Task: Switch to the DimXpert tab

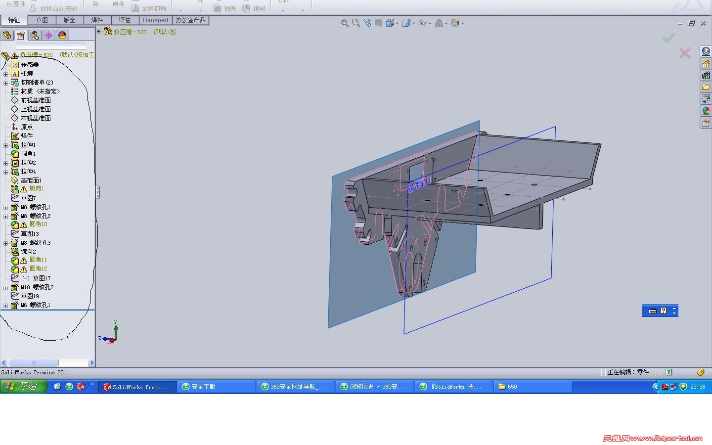Action: tap(155, 20)
